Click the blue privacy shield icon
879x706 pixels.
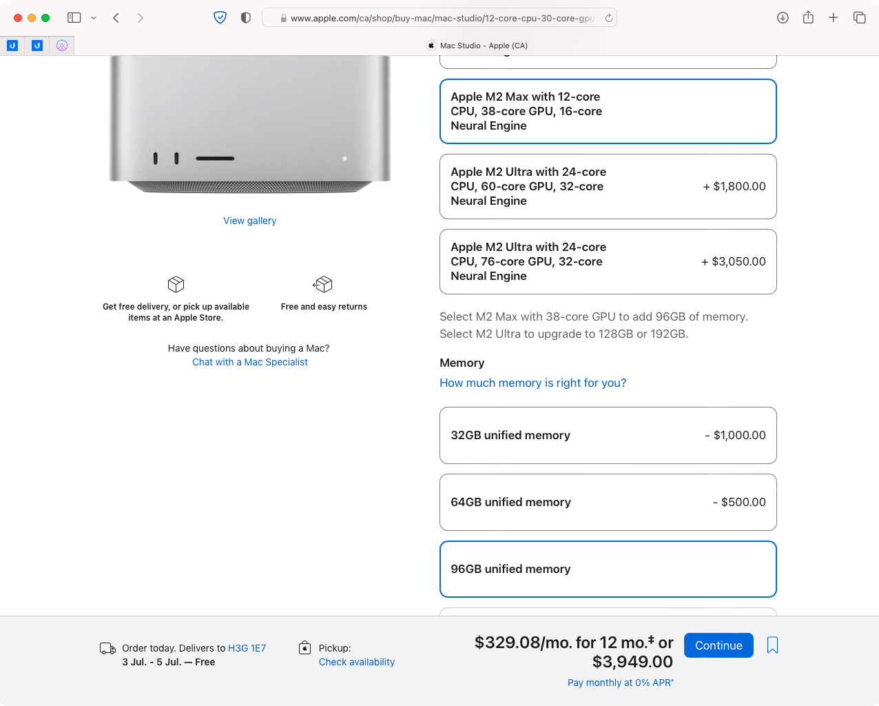pyautogui.click(x=220, y=18)
